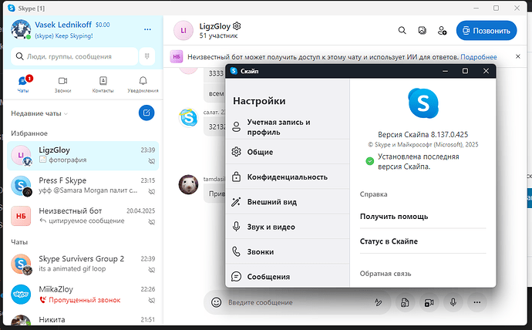Record a voice message with microphone icon
This screenshot has height=330, width=532.
click(453, 302)
